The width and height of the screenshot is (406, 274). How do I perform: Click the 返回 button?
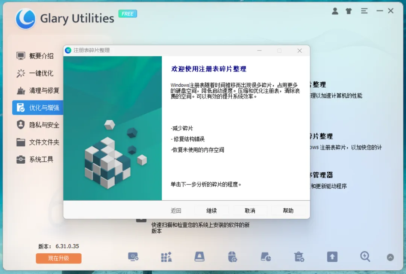pos(176,210)
